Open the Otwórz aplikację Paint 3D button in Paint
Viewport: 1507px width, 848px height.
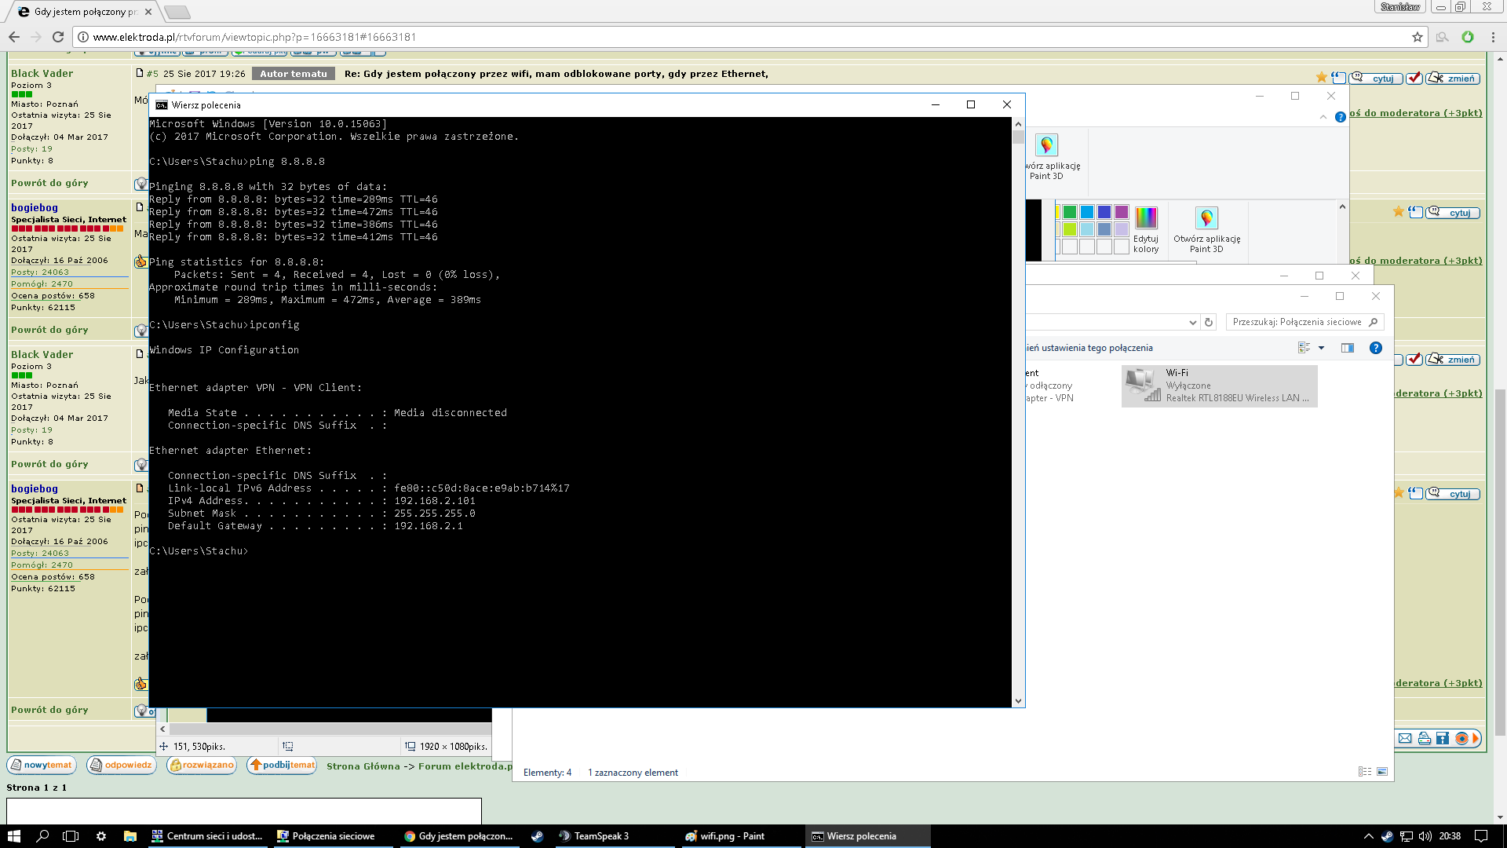(1206, 229)
